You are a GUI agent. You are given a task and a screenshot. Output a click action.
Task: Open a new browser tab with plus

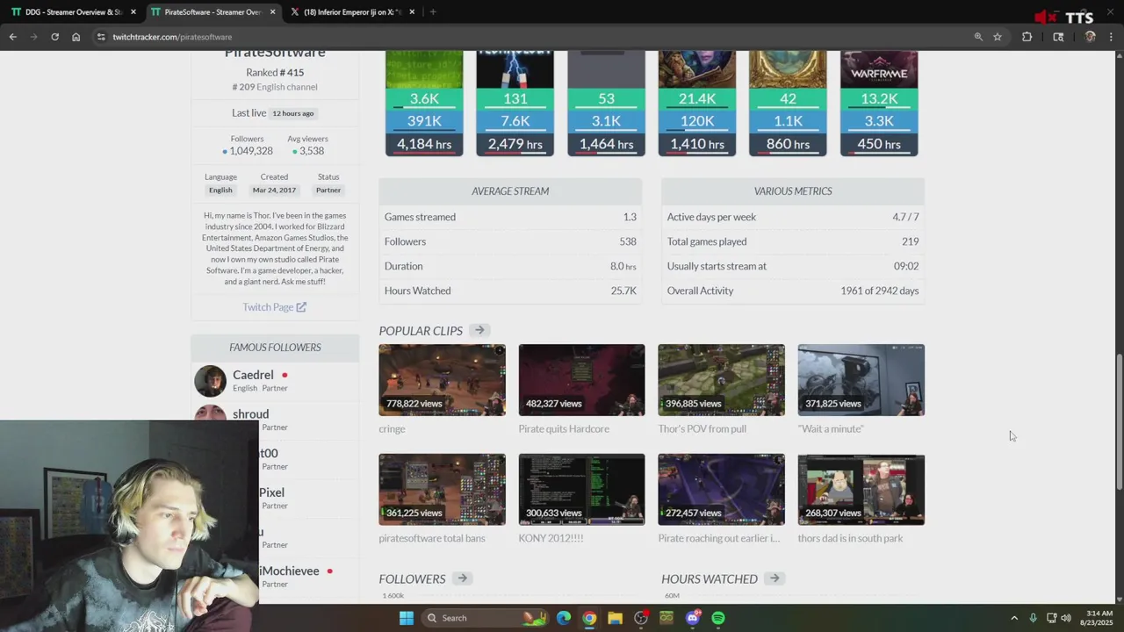pyautogui.click(x=433, y=12)
